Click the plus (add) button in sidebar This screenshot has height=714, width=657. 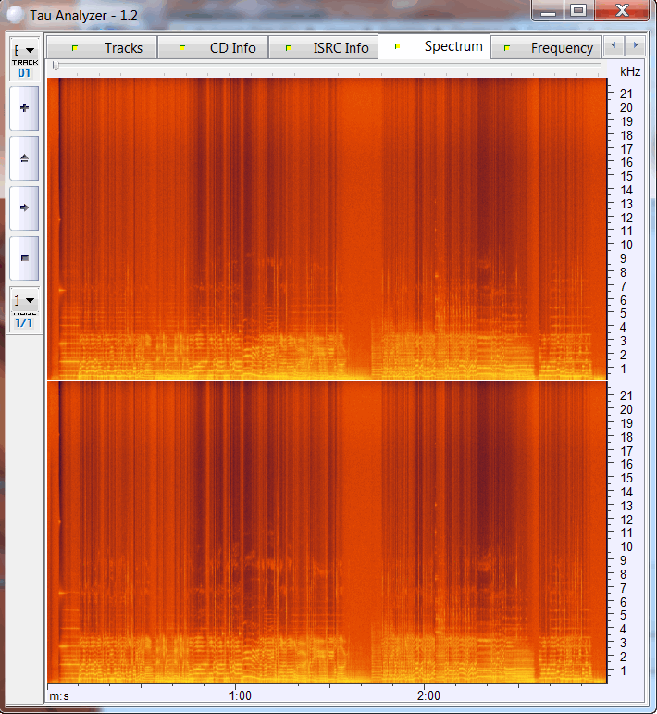[x=24, y=108]
